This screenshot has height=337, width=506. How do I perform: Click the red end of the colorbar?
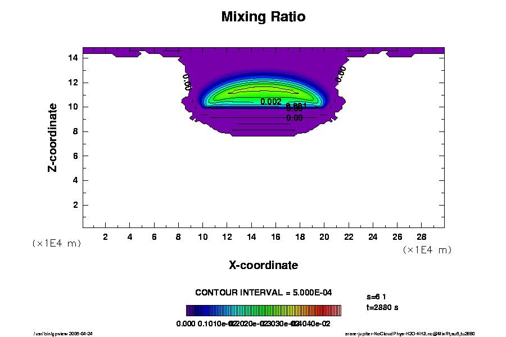click(x=337, y=311)
